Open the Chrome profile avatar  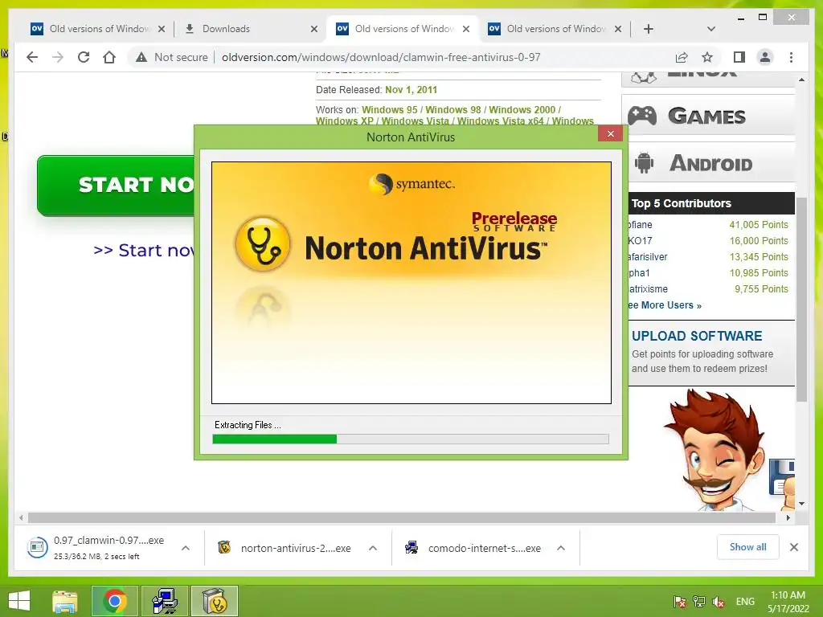[x=765, y=57]
